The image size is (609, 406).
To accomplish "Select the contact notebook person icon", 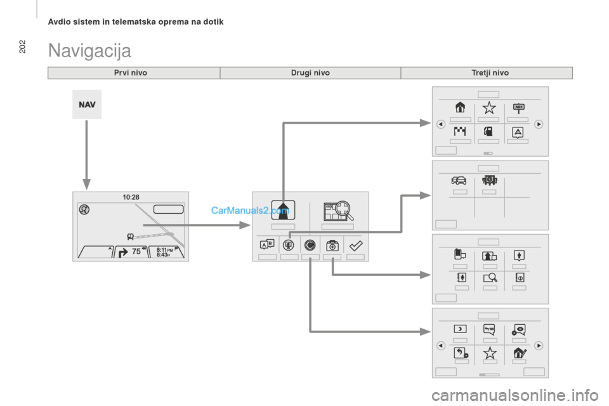I will (x=462, y=277).
